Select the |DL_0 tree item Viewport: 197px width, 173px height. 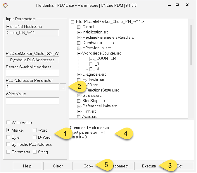pyautogui.click(x=94, y=64)
